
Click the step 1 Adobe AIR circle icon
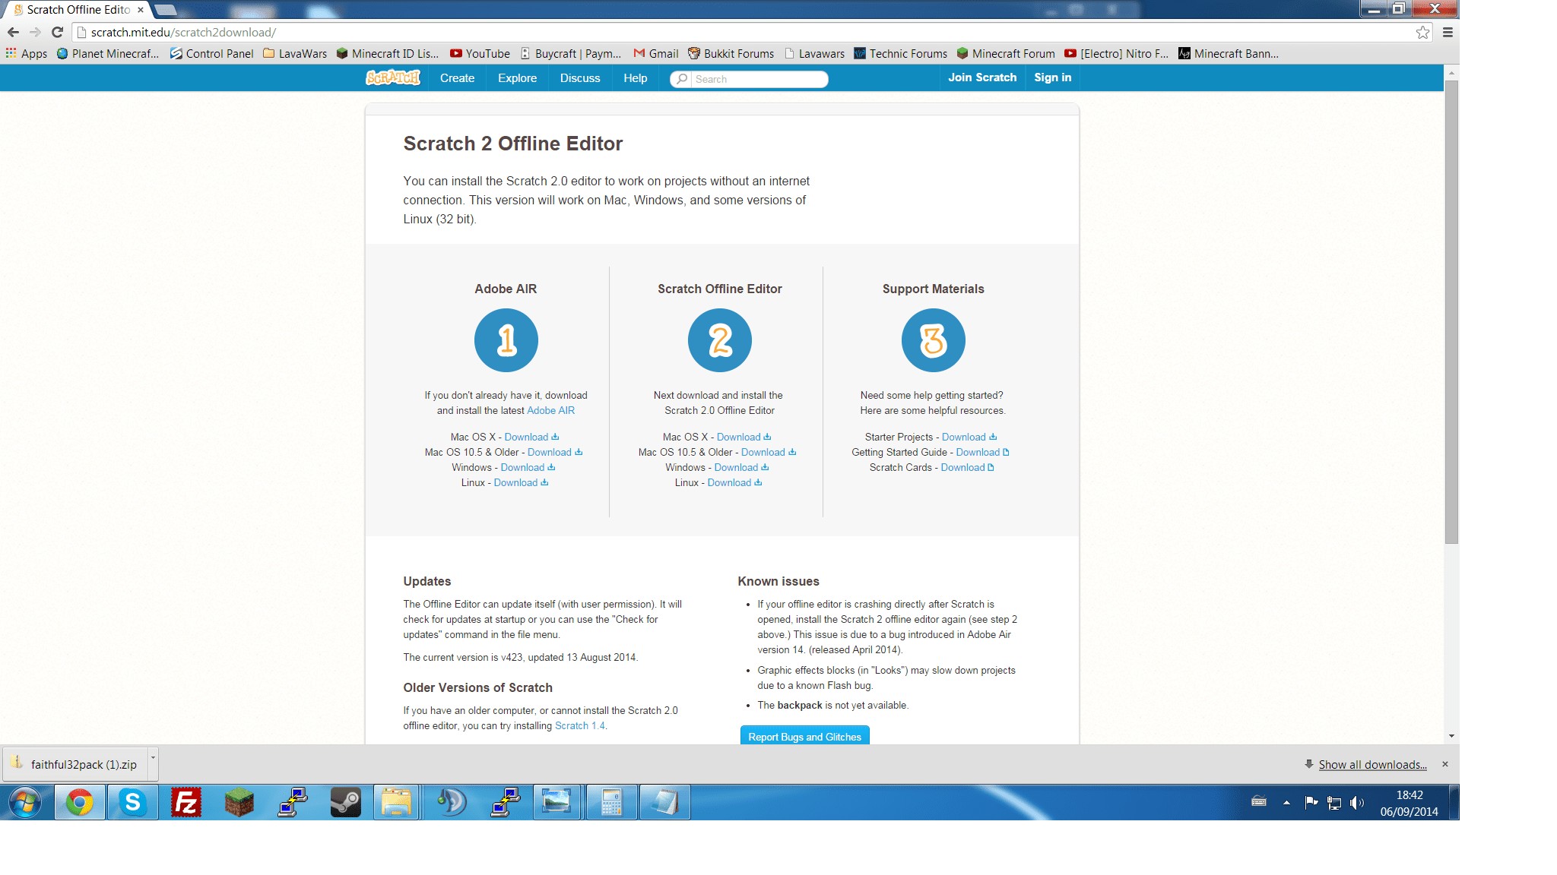tap(506, 340)
